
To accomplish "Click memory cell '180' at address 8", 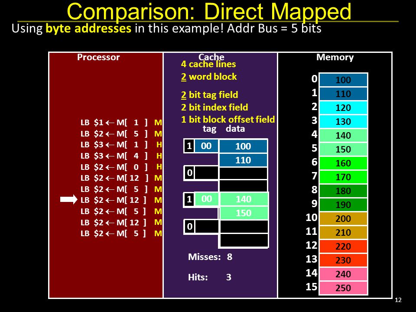I will coord(343,191).
